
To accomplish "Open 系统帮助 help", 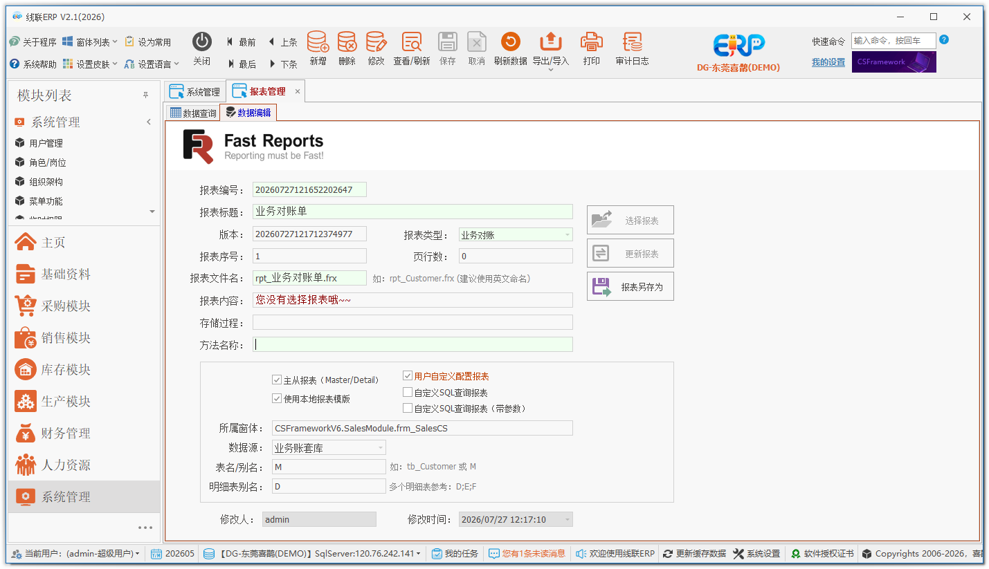I will [33, 64].
